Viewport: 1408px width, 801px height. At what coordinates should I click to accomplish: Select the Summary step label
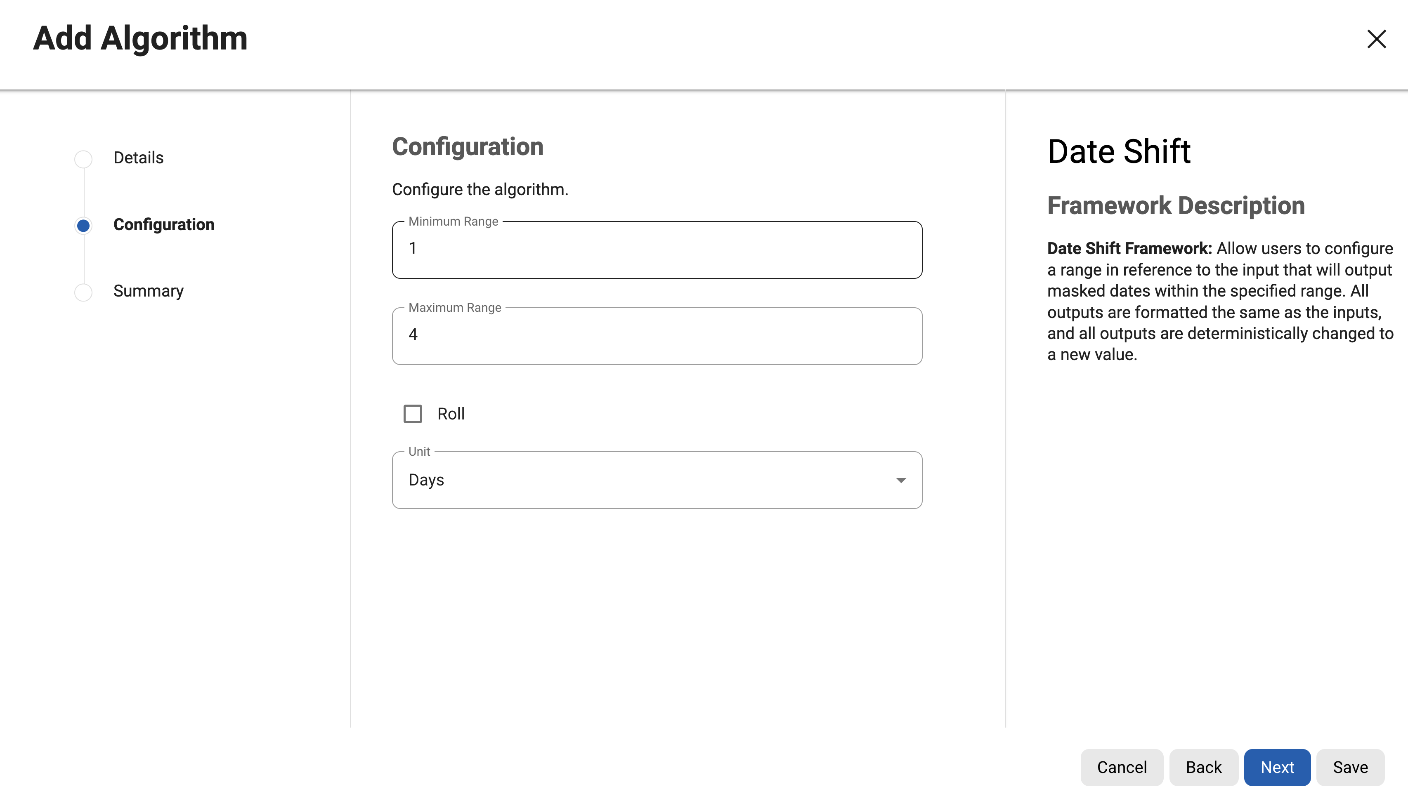pyautogui.click(x=148, y=291)
